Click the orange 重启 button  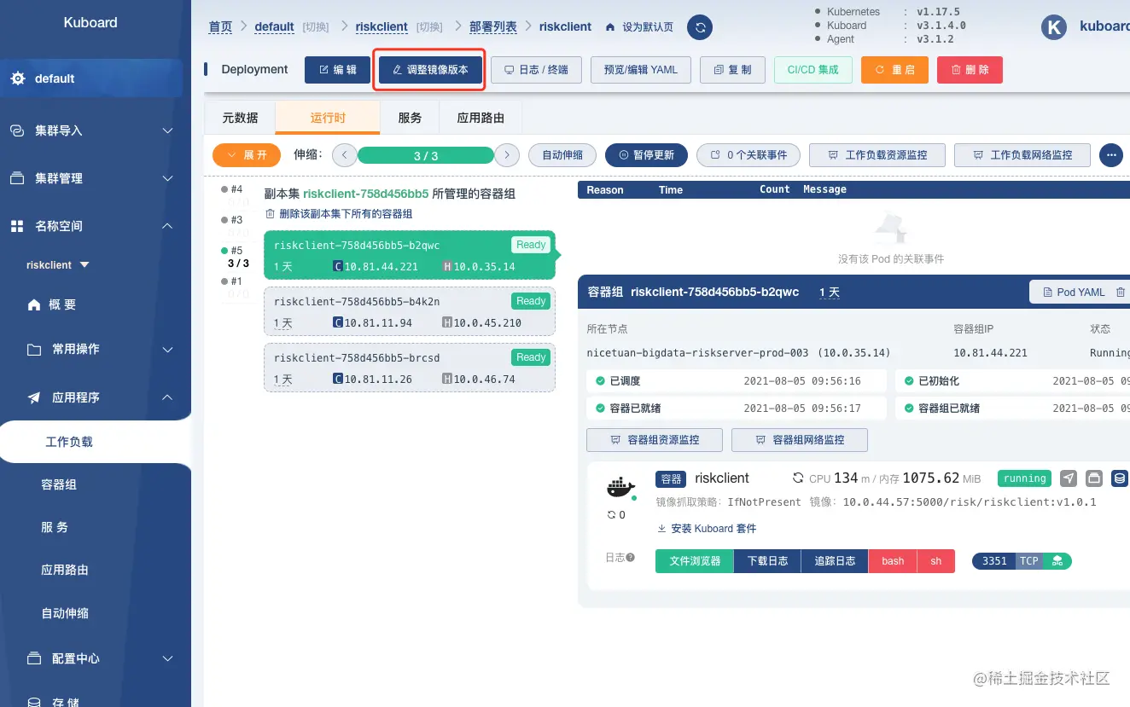coord(894,70)
